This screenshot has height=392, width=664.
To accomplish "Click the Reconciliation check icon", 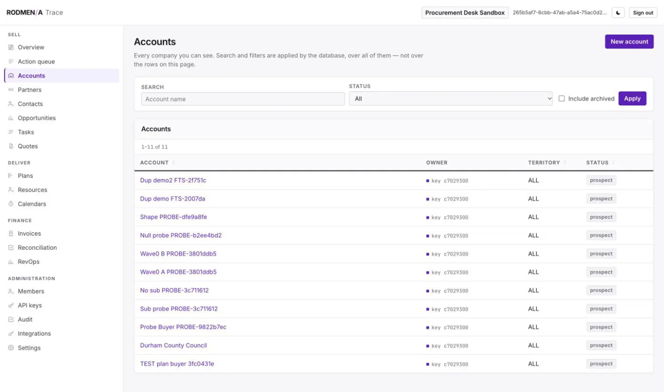I will tap(11, 247).
